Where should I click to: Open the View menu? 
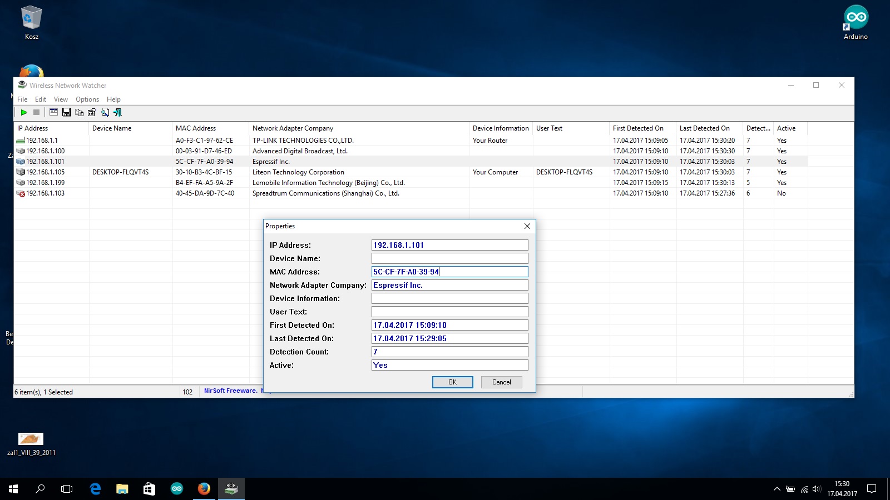click(x=61, y=99)
